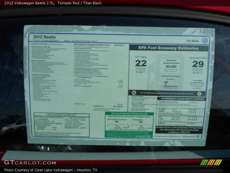Click the Global Warming Score NA value
Image resolution: width=230 pixels, height=173 pixels.
117,122
